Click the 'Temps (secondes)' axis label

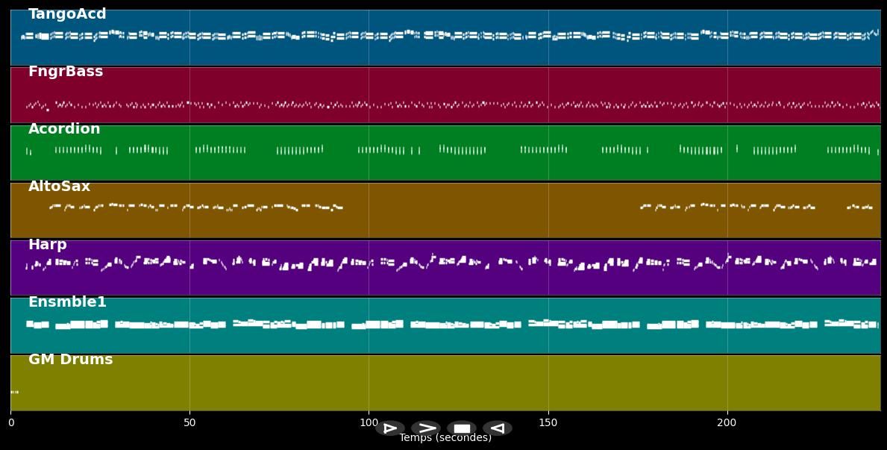point(445,438)
